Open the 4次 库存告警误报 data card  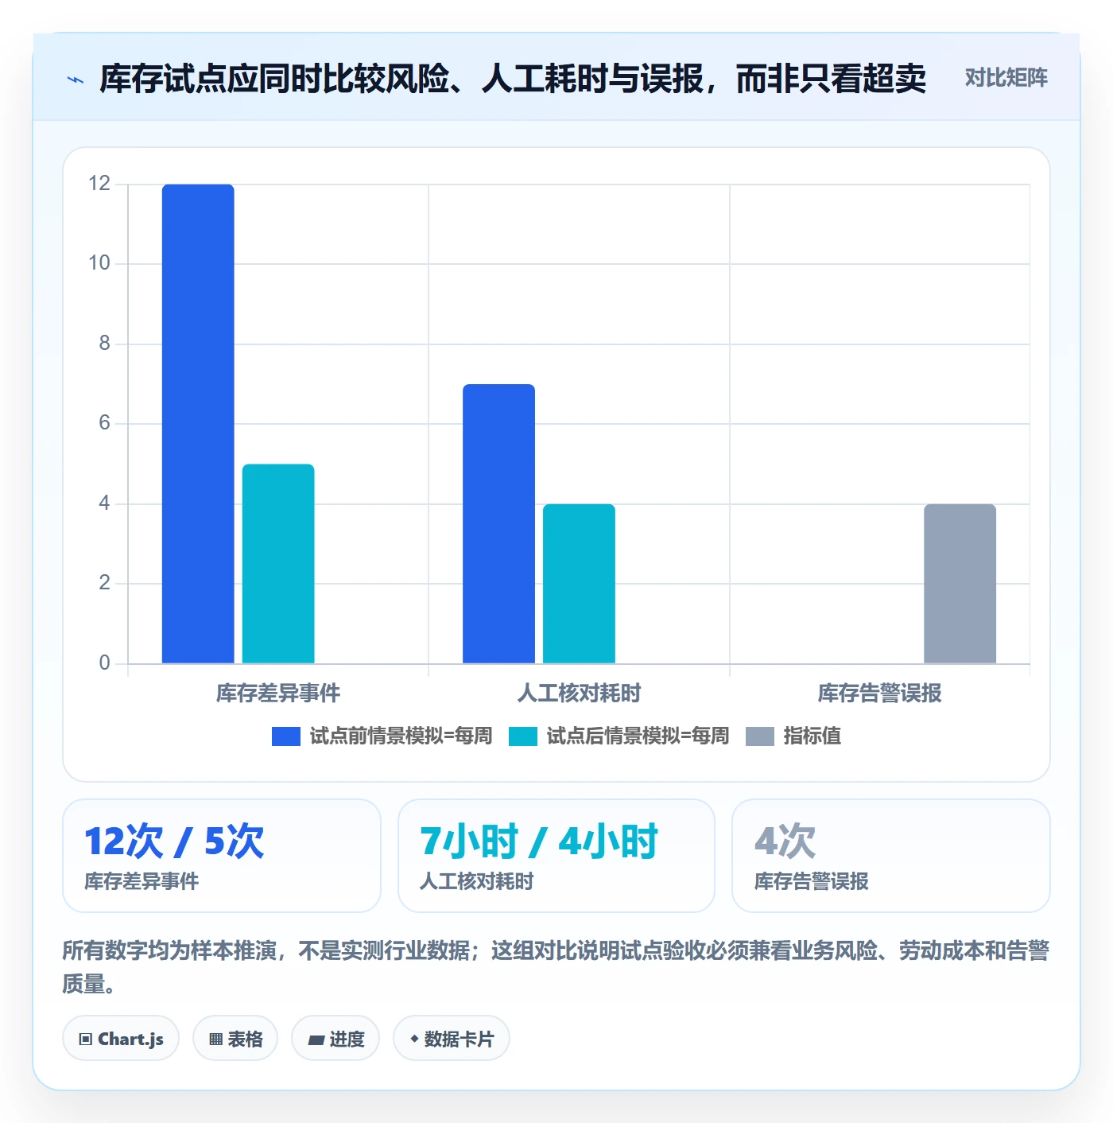pos(891,856)
